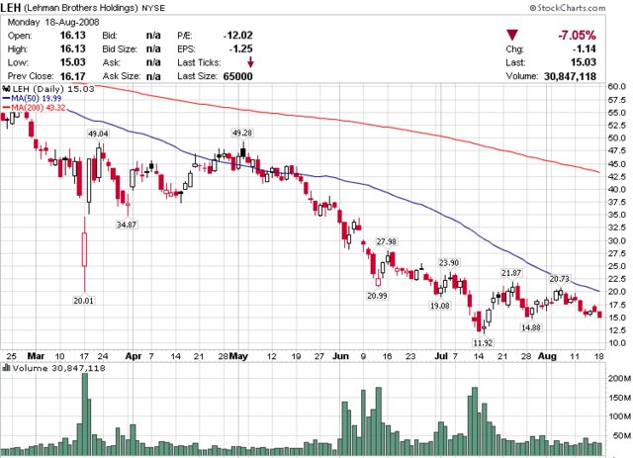Click the 49.04 price peak label
This screenshot has height=458, width=633.
[99, 134]
